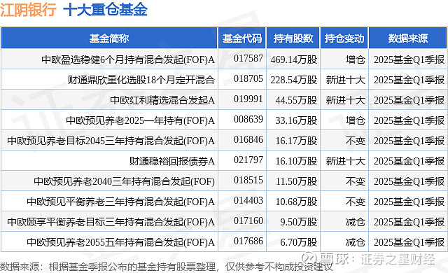Click holdings value 6.70万股
Image resolution: width=448 pixels, height=273 pixels.
[299, 242]
